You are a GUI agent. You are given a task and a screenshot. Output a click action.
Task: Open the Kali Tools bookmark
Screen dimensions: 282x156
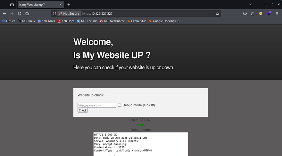click(46, 21)
